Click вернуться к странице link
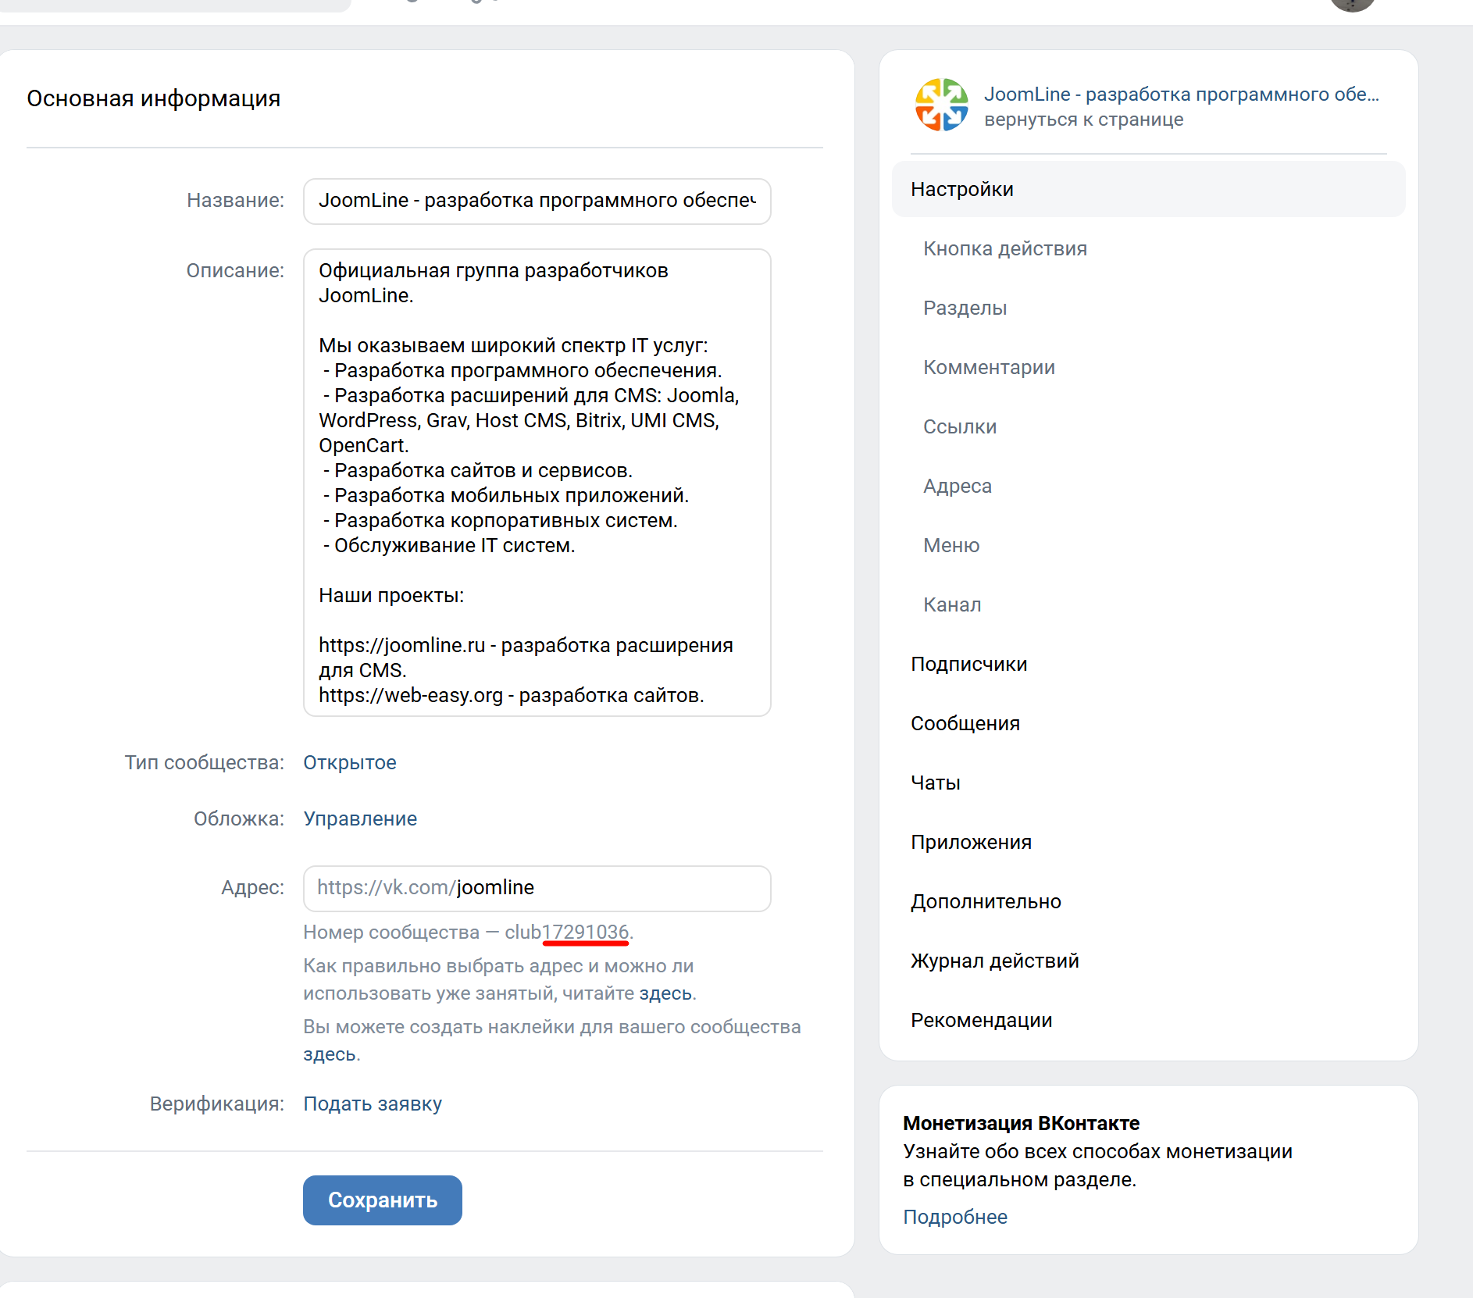This screenshot has width=1473, height=1298. click(x=1083, y=120)
